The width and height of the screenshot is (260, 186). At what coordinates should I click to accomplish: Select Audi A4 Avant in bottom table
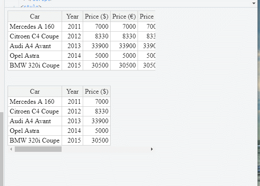[x=35, y=121]
